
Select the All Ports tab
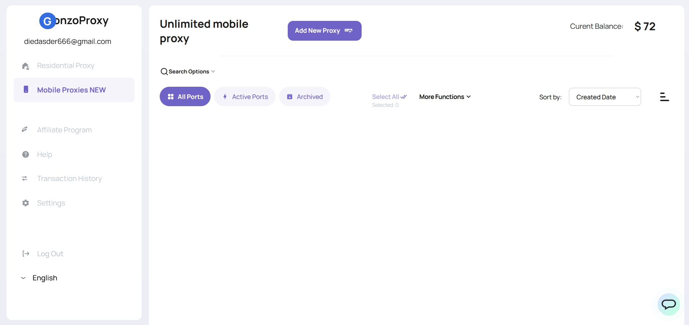(x=185, y=97)
